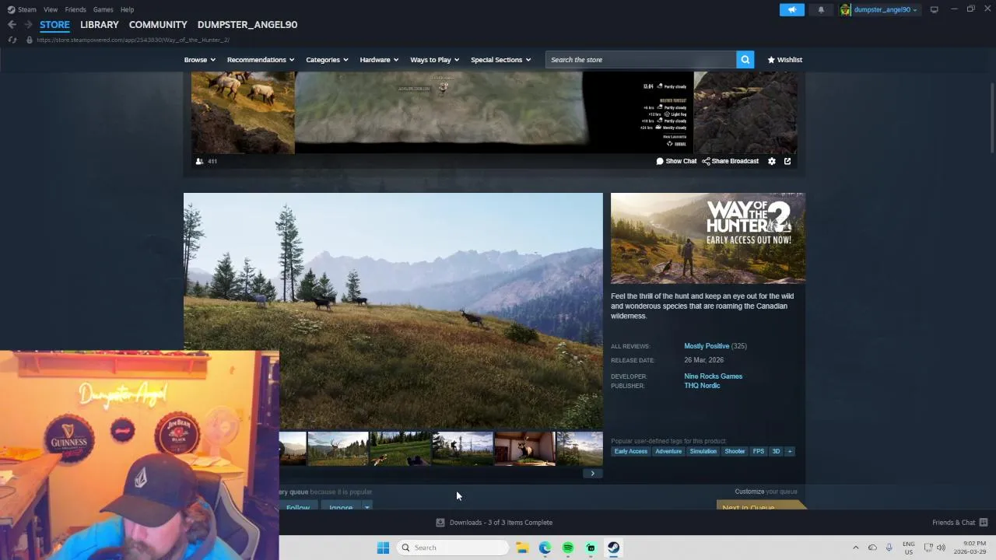
Task: Open the notifications bell
Action: pos(821,9)
